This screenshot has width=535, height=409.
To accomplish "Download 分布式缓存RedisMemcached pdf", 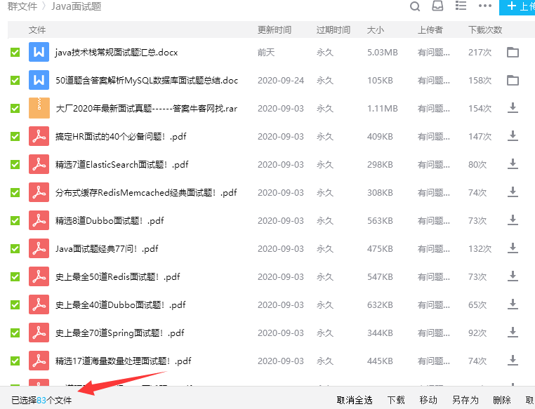I will coord(513,192).
